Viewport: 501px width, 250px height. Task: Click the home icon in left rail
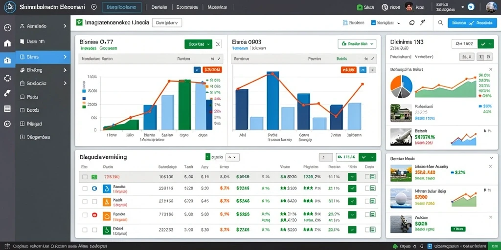7,43
